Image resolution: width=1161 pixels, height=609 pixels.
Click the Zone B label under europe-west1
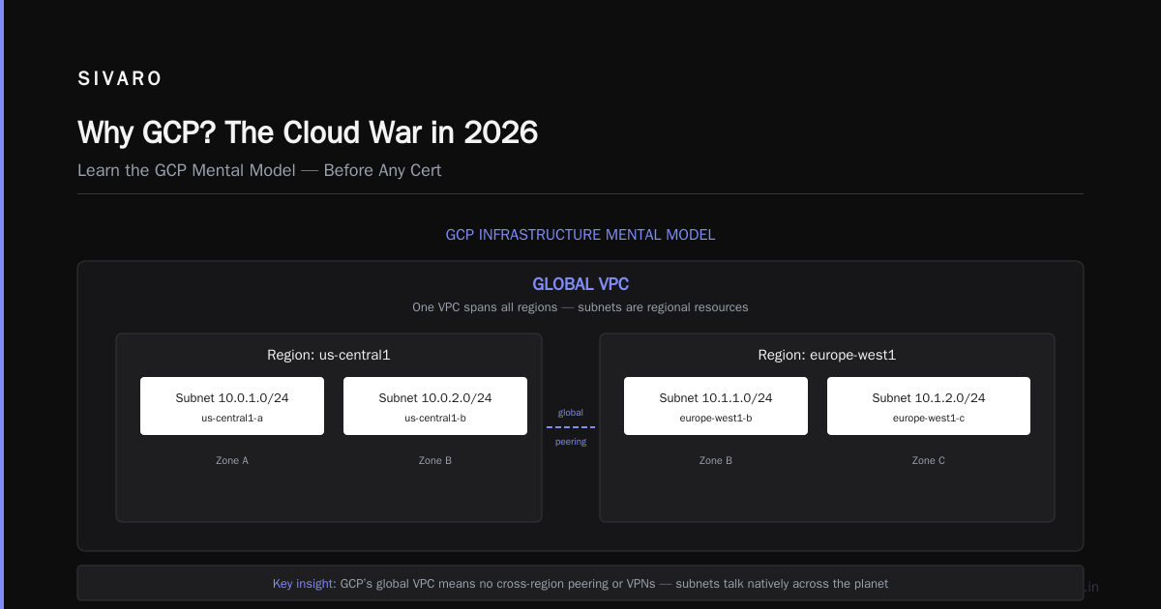pyautogui.click(x=716, y=460)
